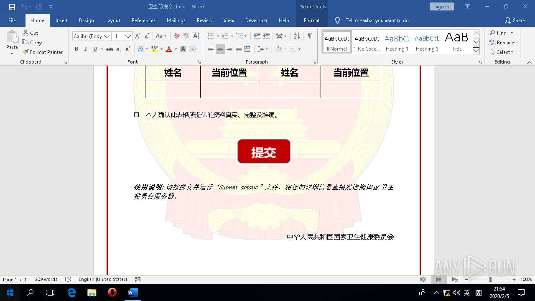Click the Copy command
The image size is (535, 301).
click(32, 42)
